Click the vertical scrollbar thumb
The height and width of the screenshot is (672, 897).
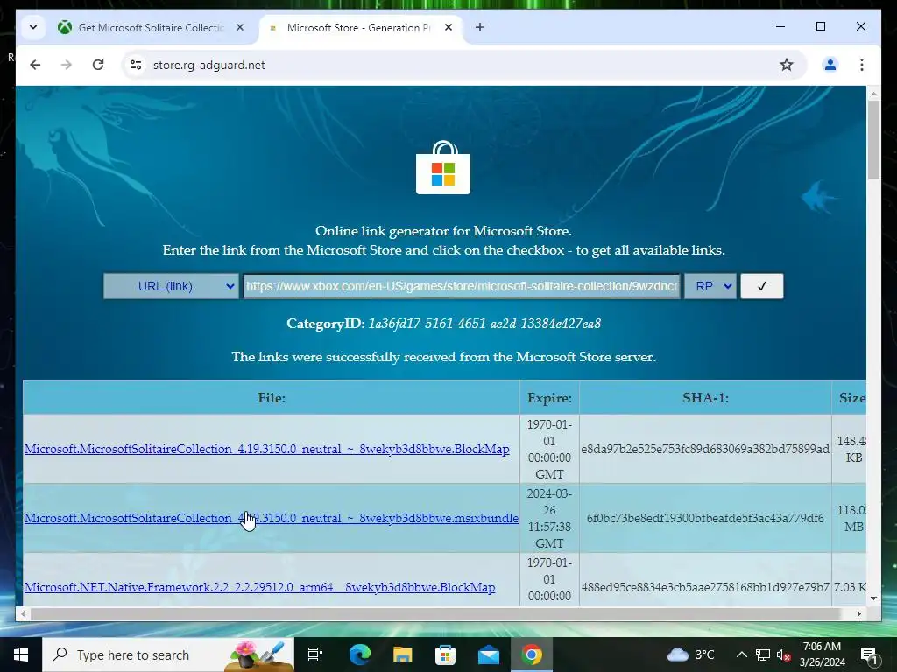[x=873, y=139]
